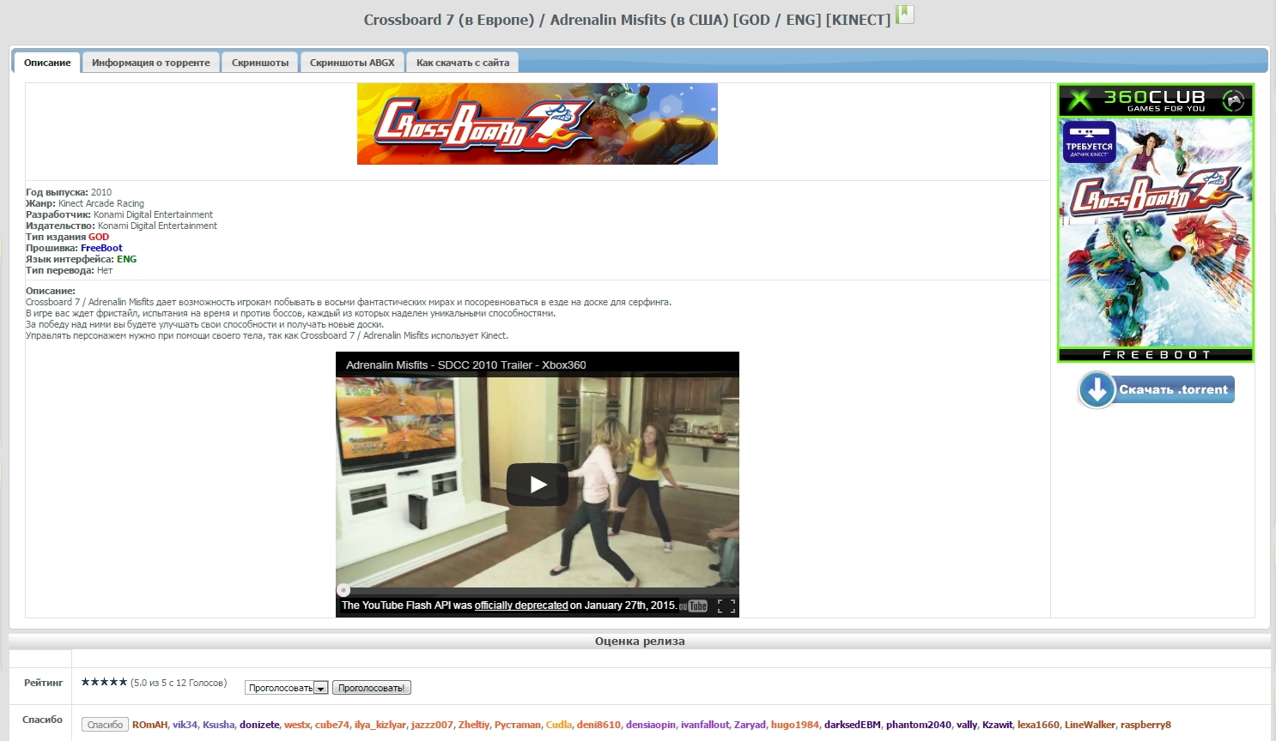Open user jazzz007's profile link
Image resolution: width=1276 pixels, height=741 pixels.
pos(432,725)
